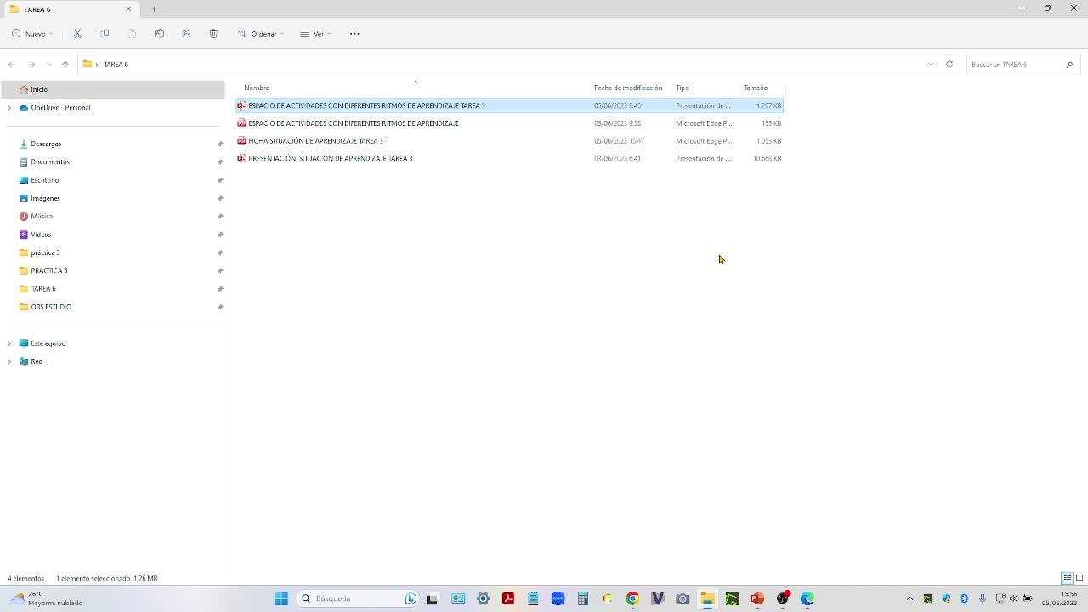
Task: Click the refresh icon beside address bar
Action: (x=949, y=65)
